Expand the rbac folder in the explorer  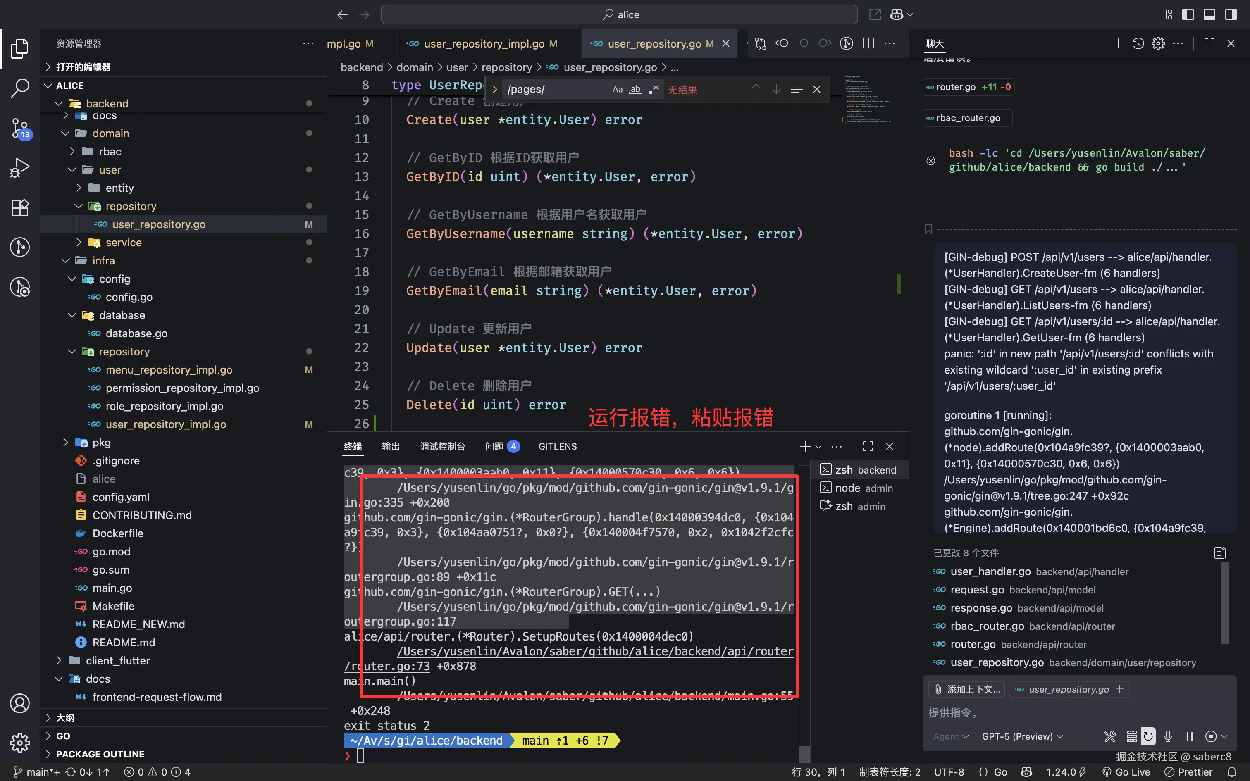point(110,151)
